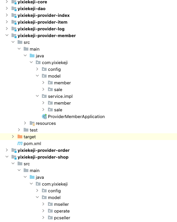Expand the yixiekeji-provider-order module
Viewport: 177px width, 222px height.
pos(7,150)
